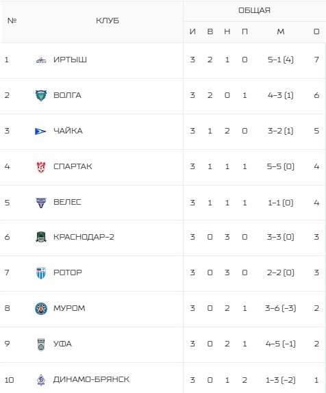Click the Иртыш club logo

[x=41, y=60]
